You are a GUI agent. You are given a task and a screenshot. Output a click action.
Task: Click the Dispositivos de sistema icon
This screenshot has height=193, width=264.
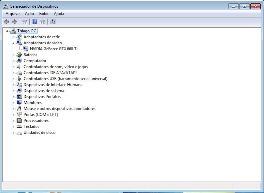click(x=19, y=91)
